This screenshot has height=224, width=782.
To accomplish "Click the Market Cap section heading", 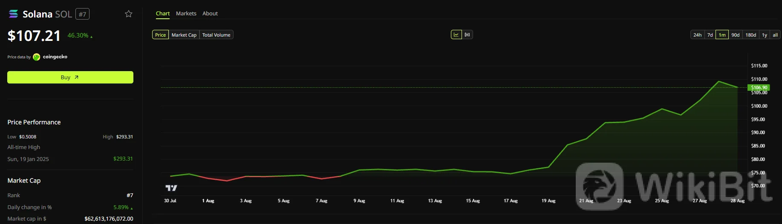I will tap(24, 181).
